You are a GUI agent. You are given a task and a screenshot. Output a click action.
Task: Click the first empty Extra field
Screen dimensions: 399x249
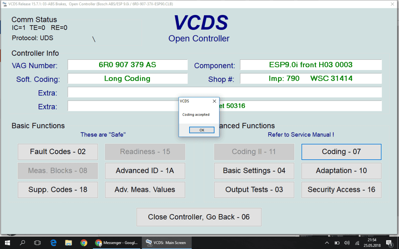pyautogui.click(x=225, y=92)
